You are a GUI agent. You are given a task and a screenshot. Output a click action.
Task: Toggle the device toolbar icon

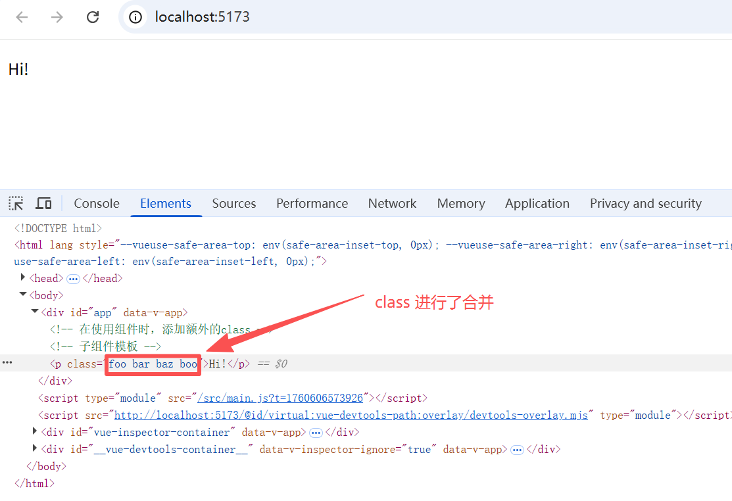click(43, 203)
